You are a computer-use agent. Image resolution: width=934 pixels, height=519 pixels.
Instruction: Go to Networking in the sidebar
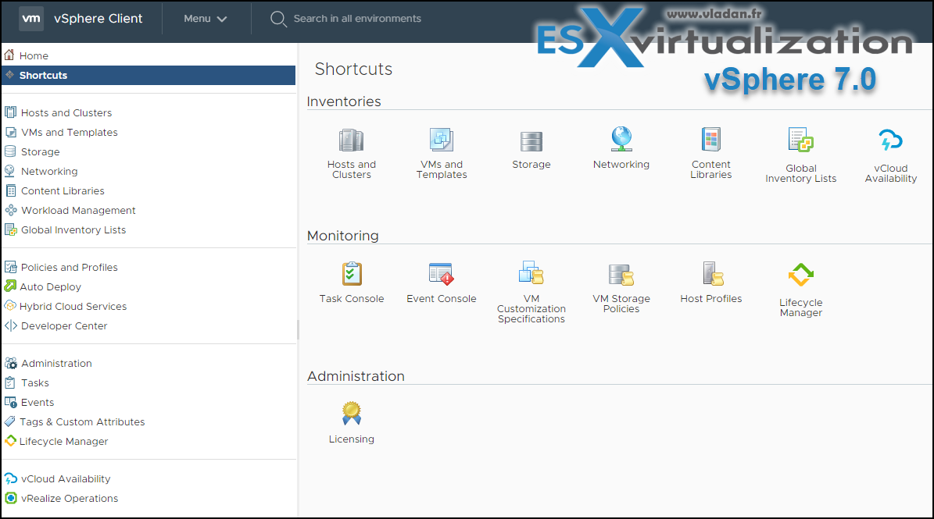pyautogui.click(x=48, y=171)
